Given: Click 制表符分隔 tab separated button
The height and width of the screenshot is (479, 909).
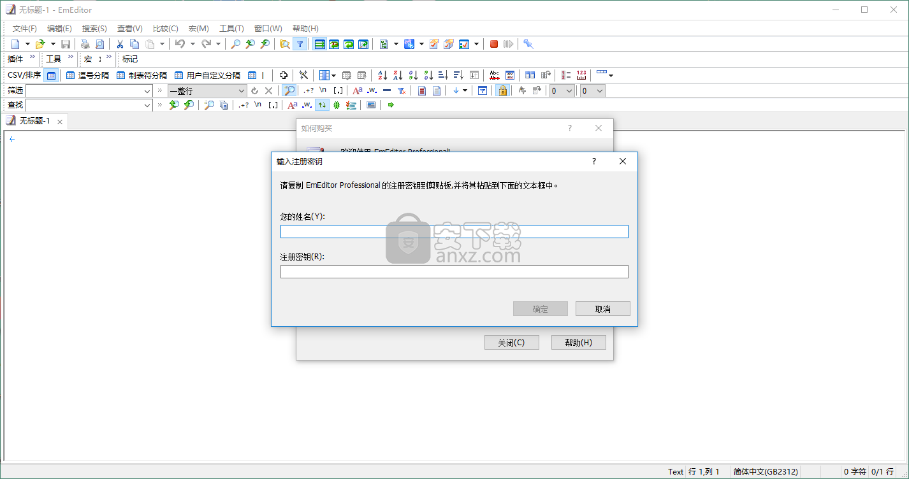Looking at the screenshot, I should coord(142,75).
